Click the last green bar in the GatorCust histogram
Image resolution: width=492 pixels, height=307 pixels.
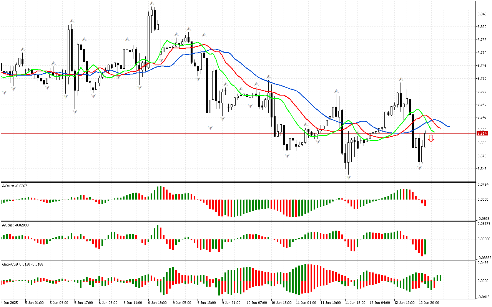pyautogui.click(x=440, y=277)
